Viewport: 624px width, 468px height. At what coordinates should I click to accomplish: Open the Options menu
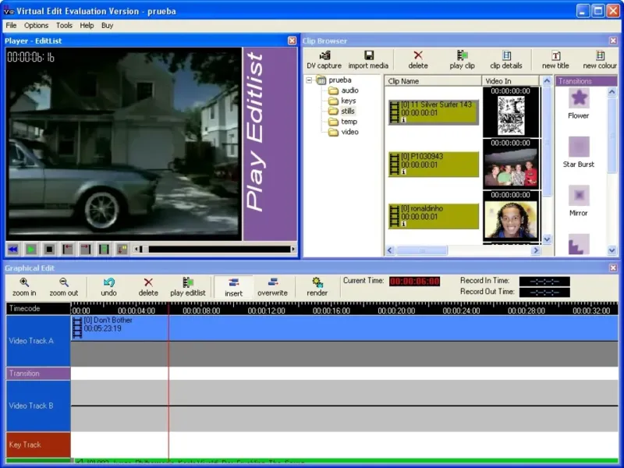click(36, 25)
